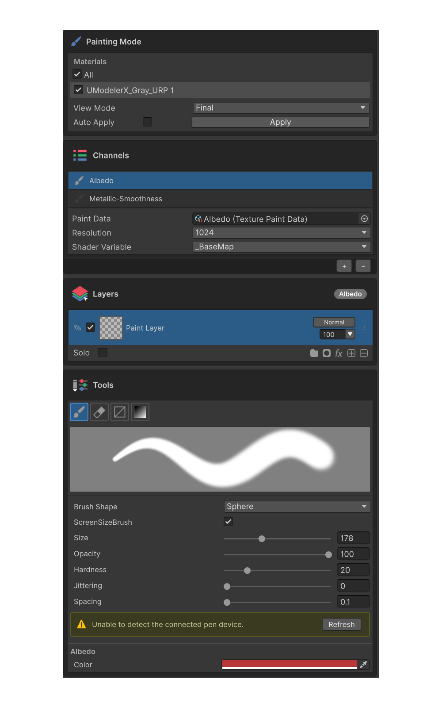Viewport: 442px width, 708px height.
Task: Click the Shader Variable label
Action: (102, 247)
